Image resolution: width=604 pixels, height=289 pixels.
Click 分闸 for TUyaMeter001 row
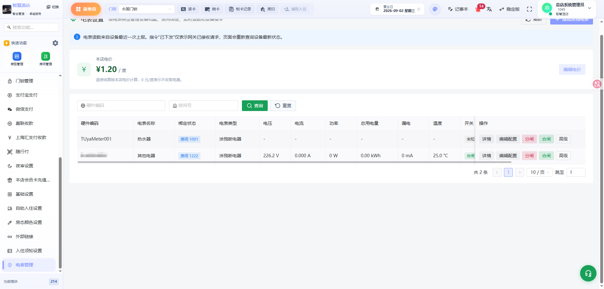coord(529,139)
